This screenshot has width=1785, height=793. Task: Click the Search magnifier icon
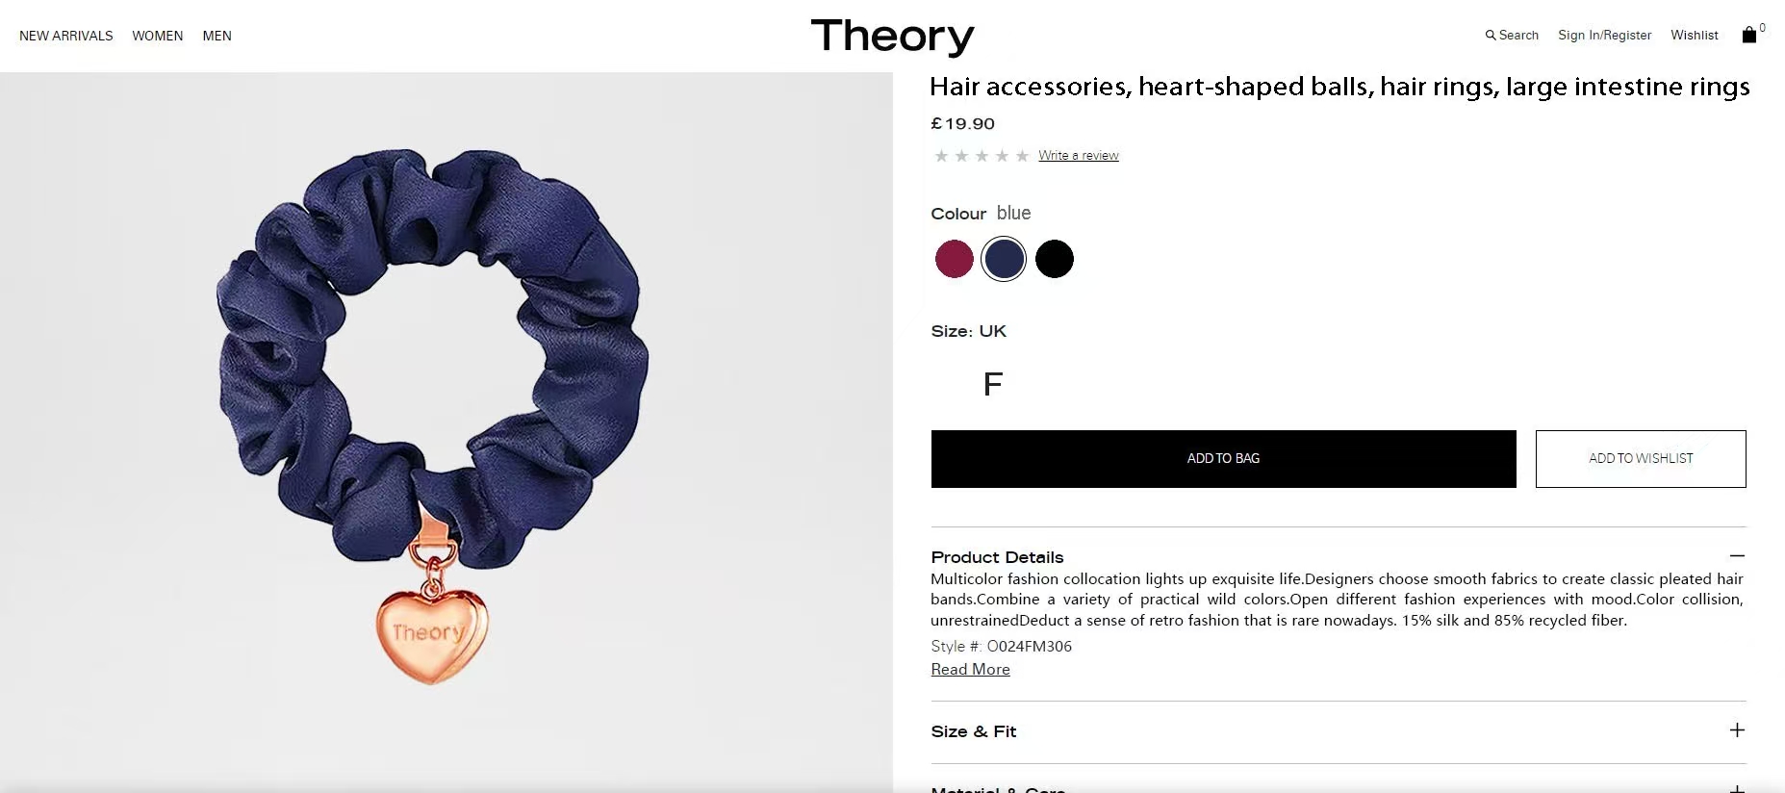[1491, 36]
